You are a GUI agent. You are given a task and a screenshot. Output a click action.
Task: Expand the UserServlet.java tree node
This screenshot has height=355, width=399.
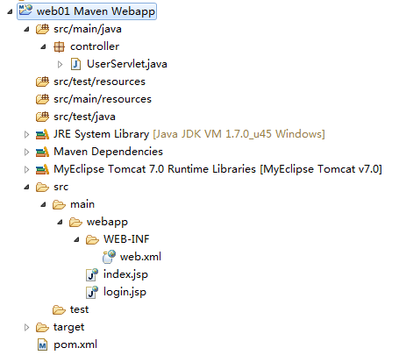[x=60, y=64]
